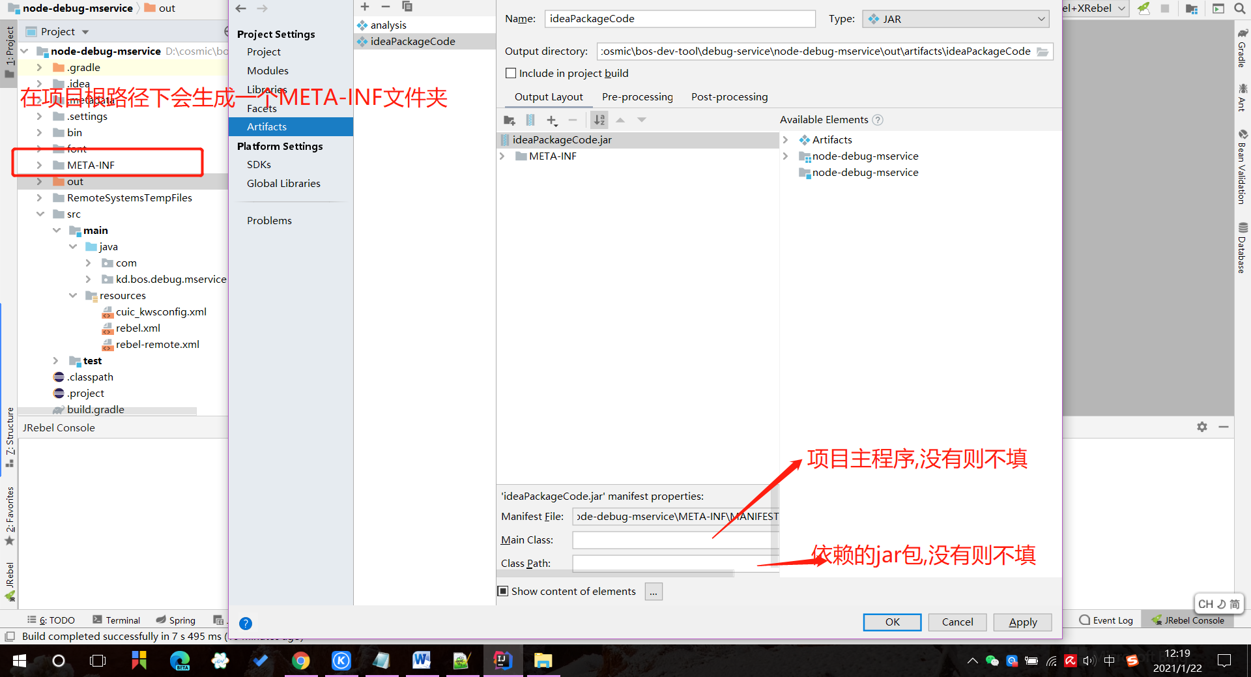Click the project structure icon in the IDE toolbar
The width and height of the screenshot is (1251, 677).
click(1192, 8)
